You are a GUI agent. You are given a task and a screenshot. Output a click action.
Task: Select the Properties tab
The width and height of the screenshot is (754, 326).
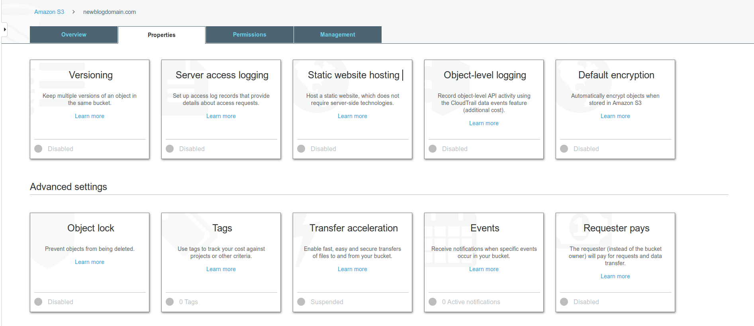tap(162, 35)
